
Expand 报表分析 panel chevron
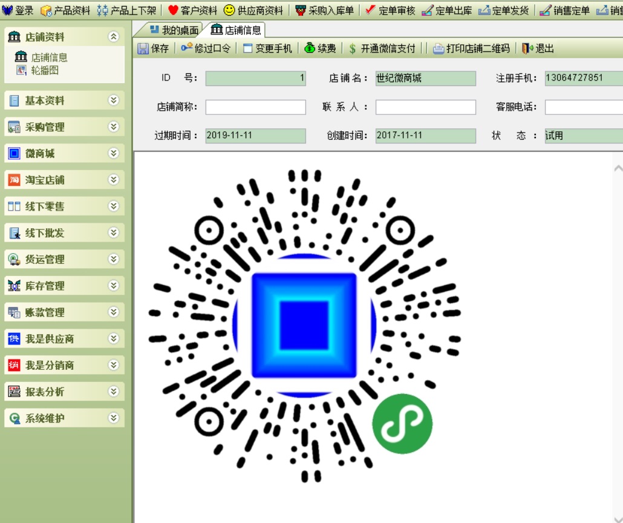pyautogui.click(x=114, y=392)
